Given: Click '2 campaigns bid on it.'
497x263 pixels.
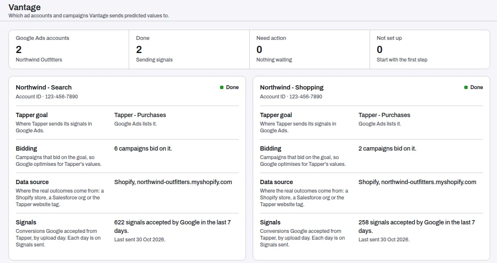Looking at the screenshot, I should 387,148.
